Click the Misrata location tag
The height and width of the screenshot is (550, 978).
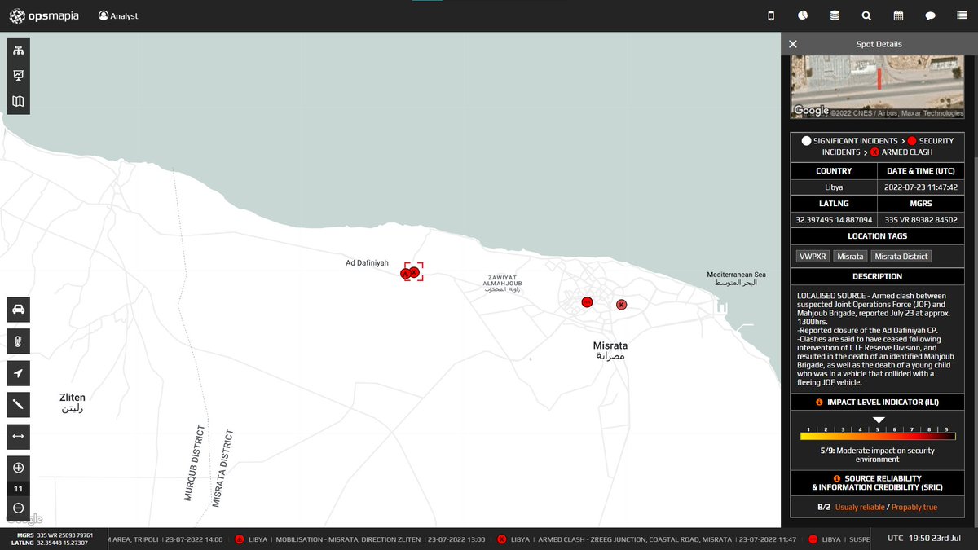coord(850,256)
